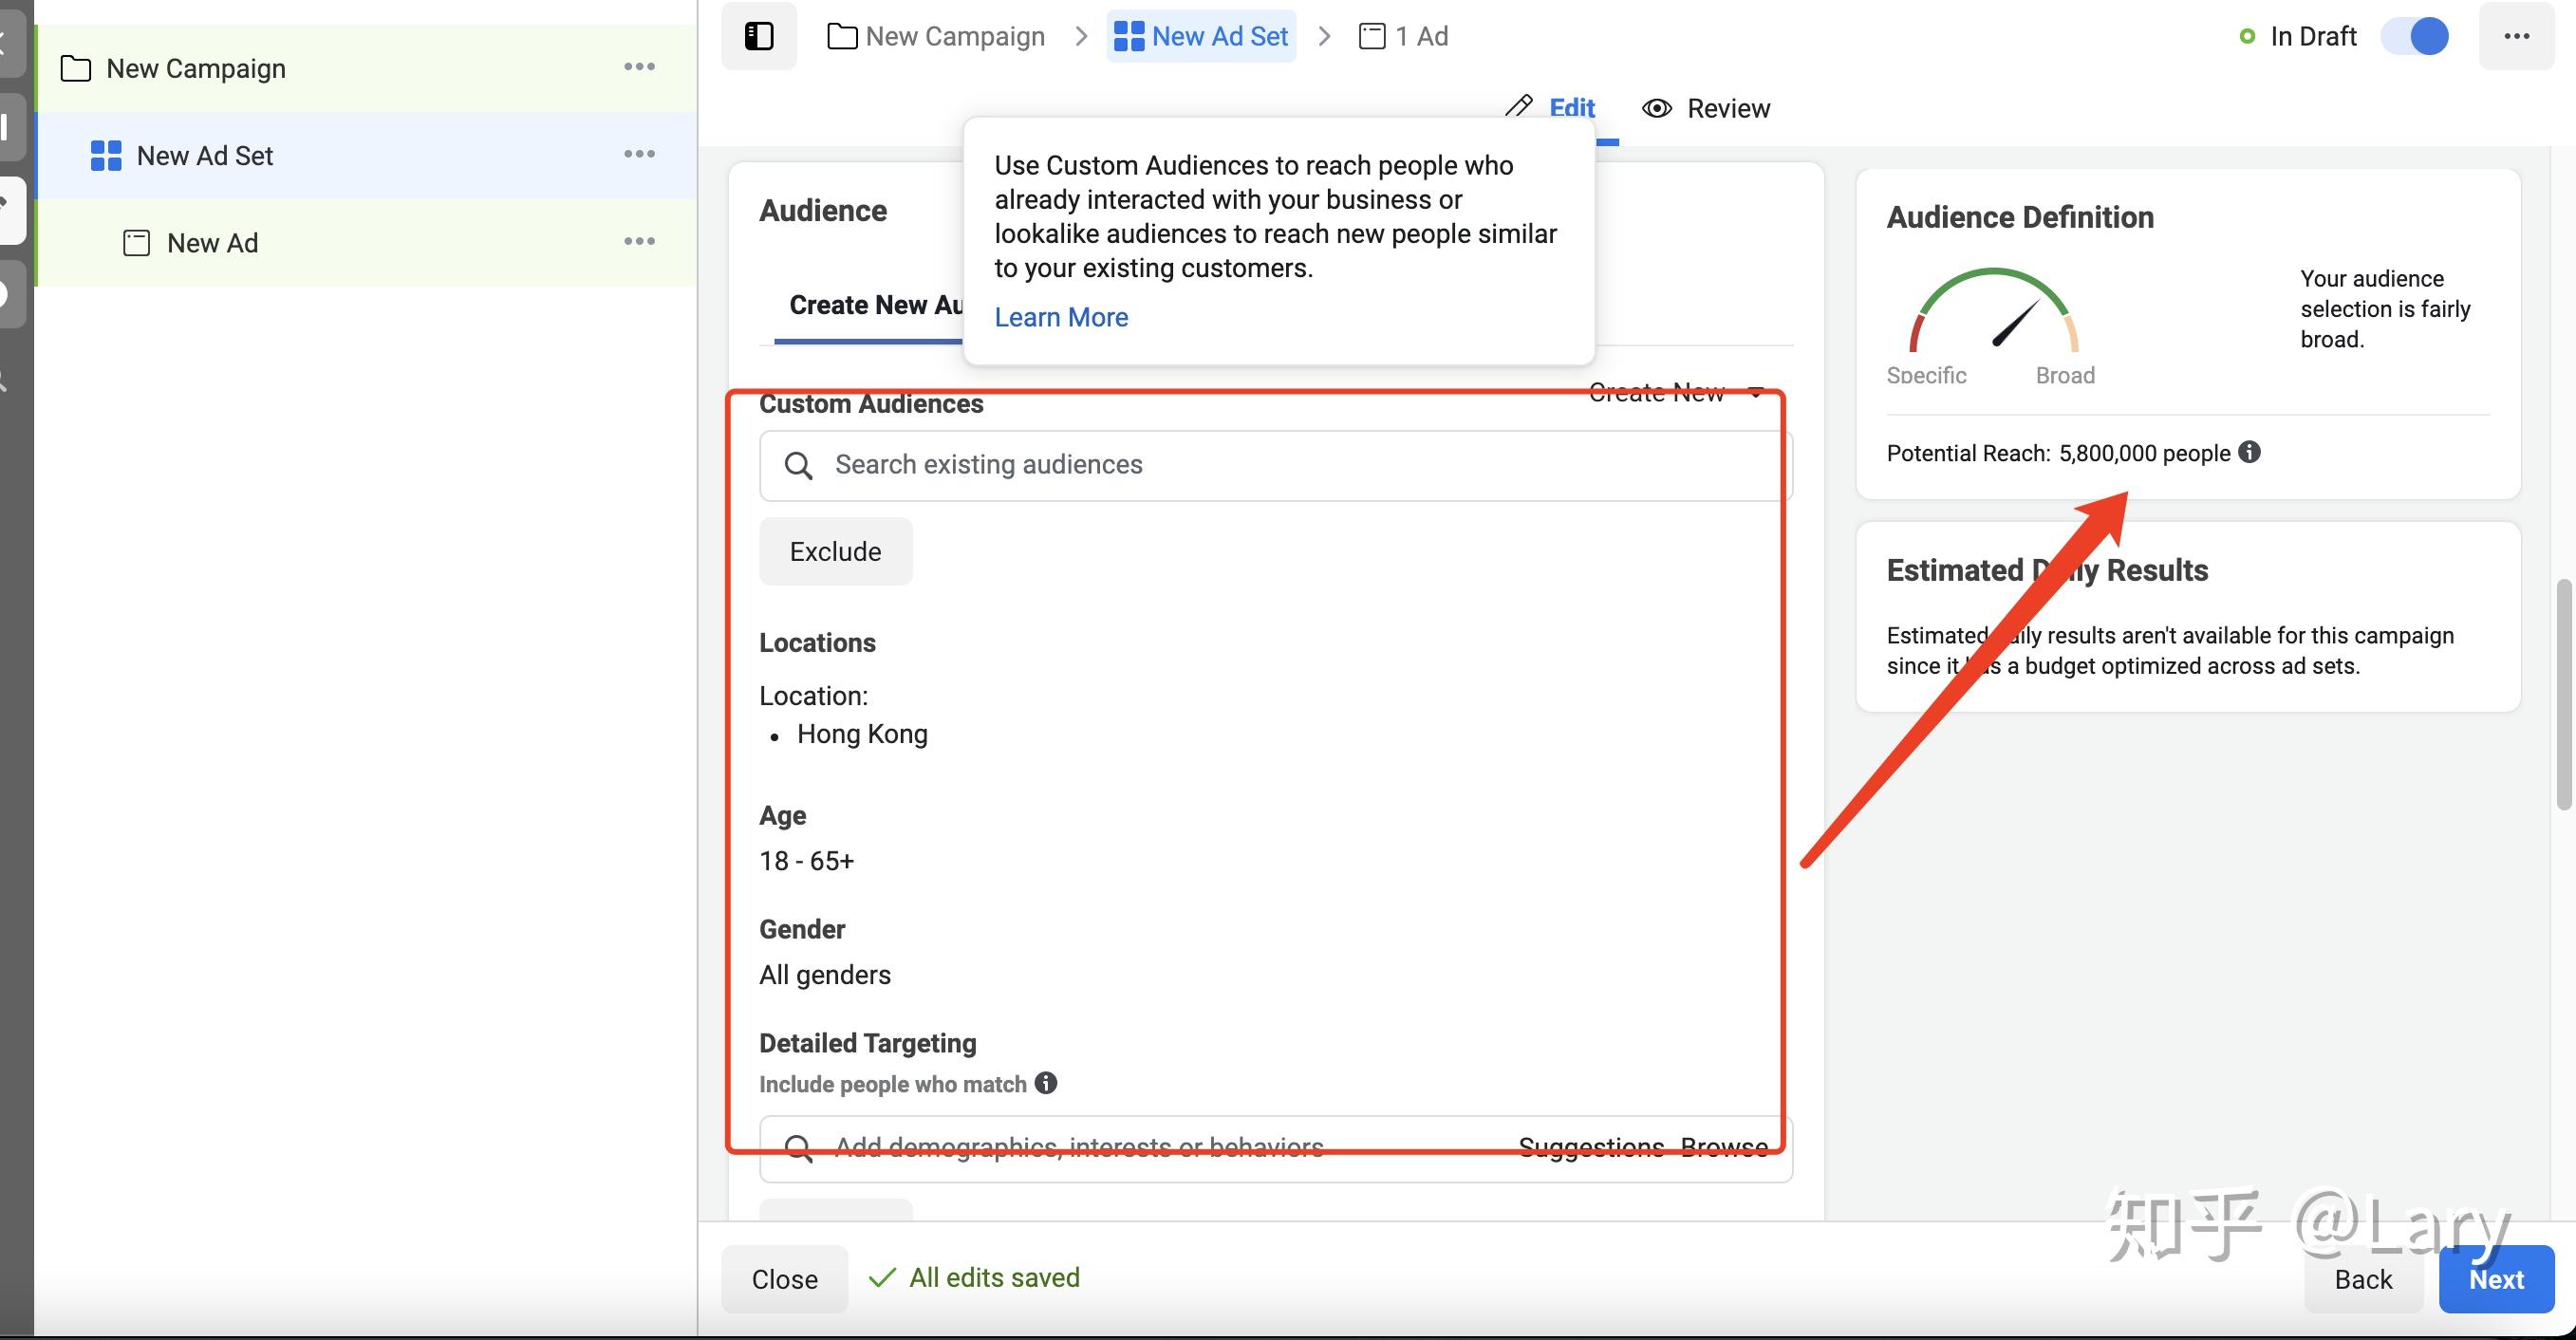
Task: Click info icon beside Include people who match
Action: pyautogui.click(x=1046, y=1083)
